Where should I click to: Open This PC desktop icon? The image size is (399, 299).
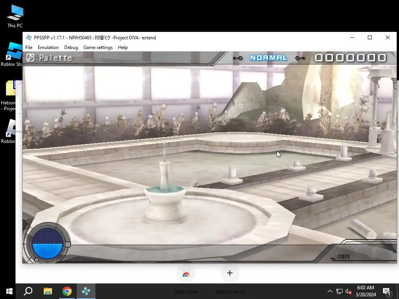tap(15, 16)
